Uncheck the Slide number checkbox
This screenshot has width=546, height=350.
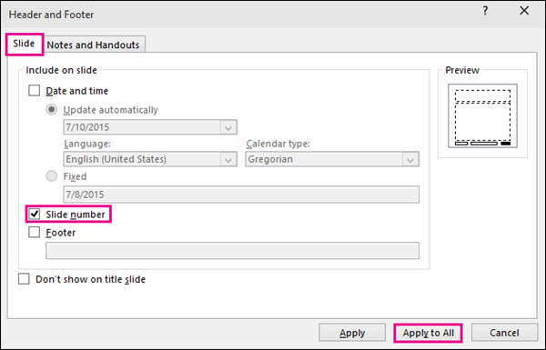[35, 214]
